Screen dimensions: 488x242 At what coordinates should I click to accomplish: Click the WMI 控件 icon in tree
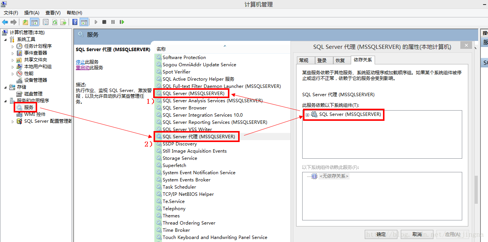tap(20, 114)
